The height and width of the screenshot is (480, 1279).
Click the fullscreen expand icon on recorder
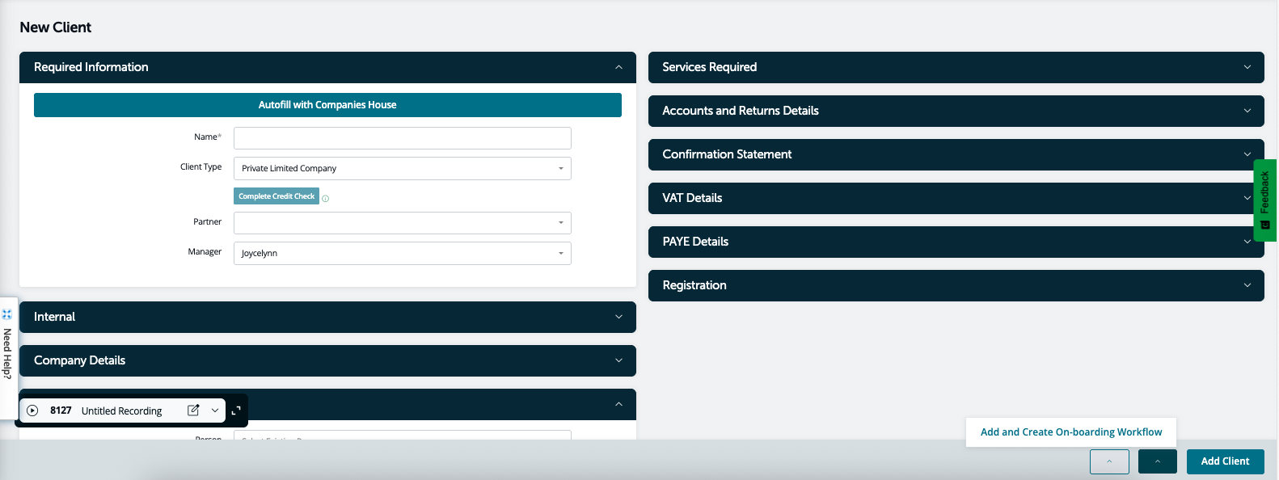[x=236, y=411]
